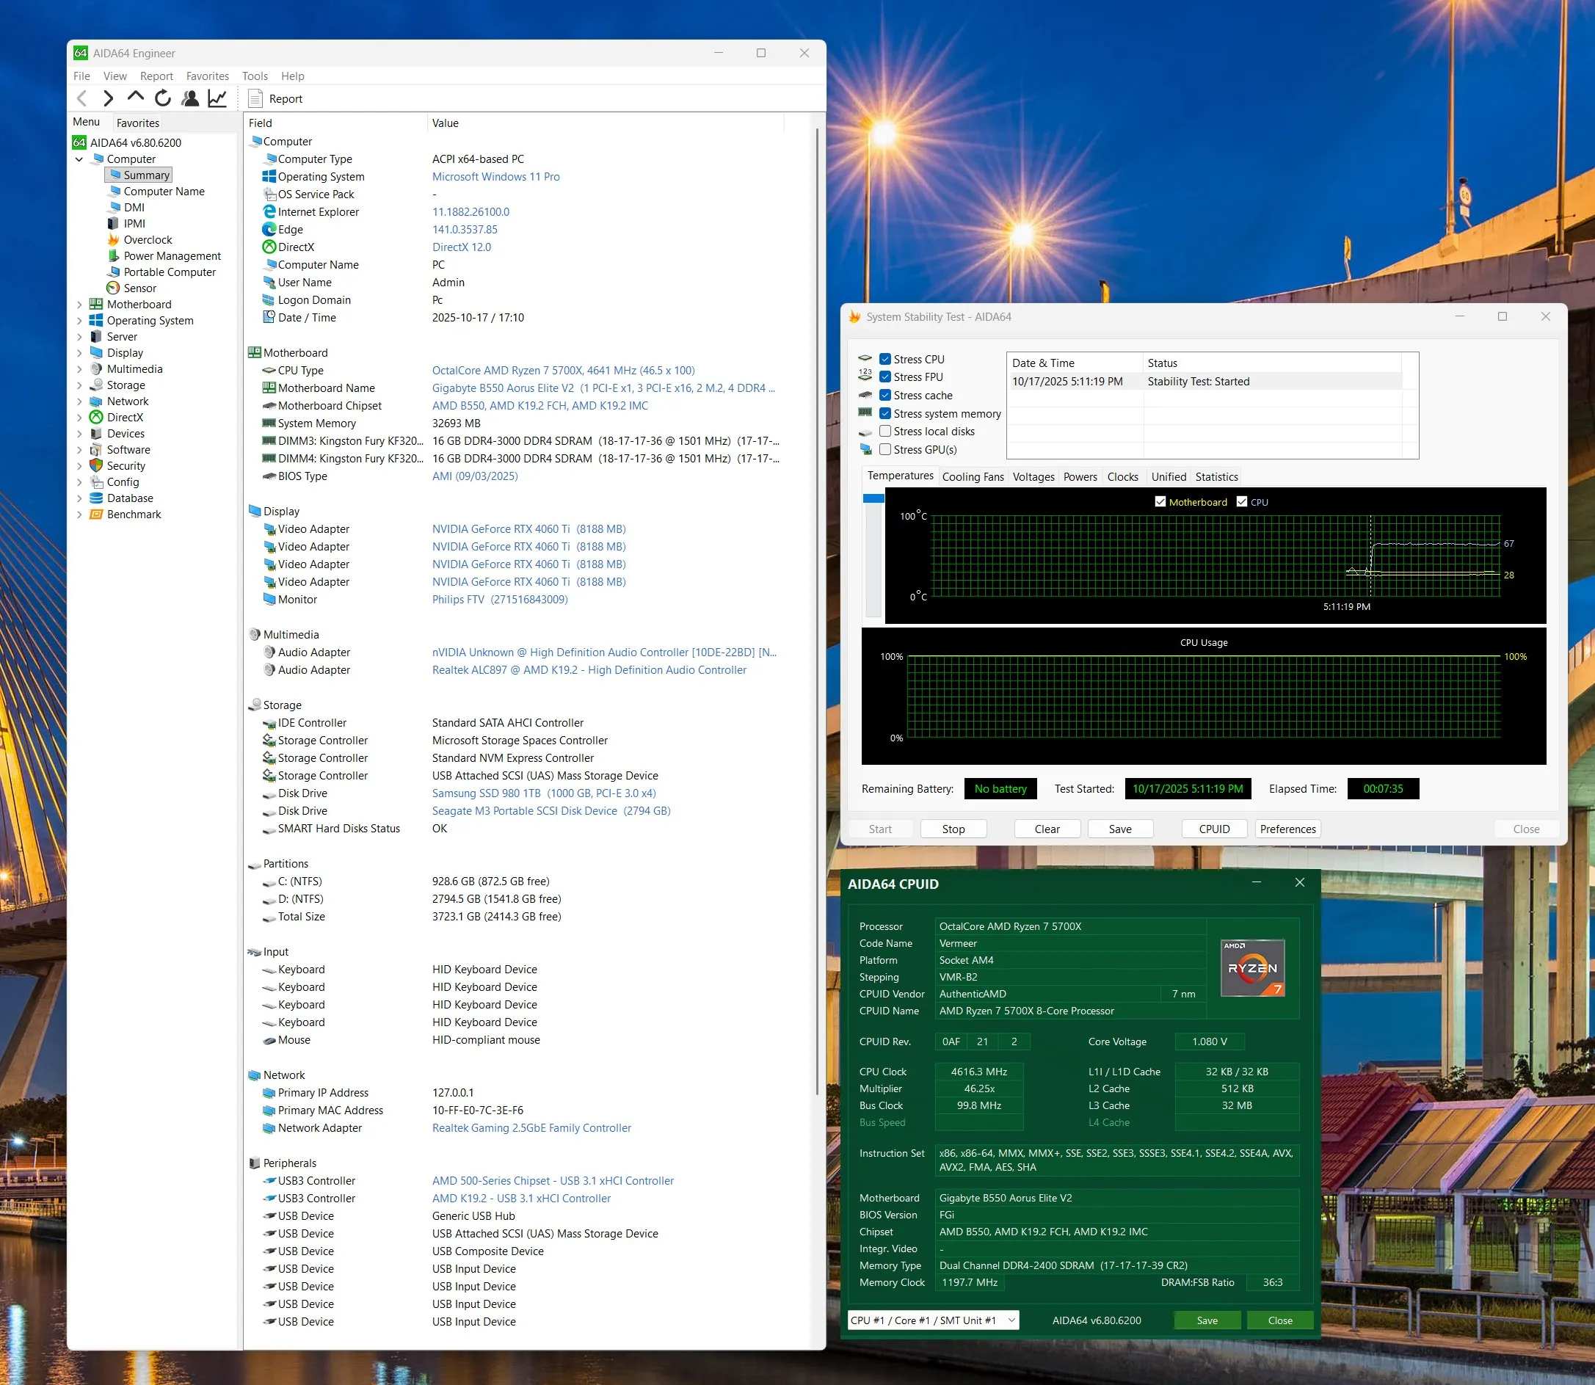Open the Tools menu

pyautogui.click(x=254, y=76)
